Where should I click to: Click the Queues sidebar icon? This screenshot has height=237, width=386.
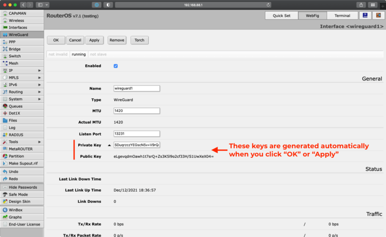[x=5, y=106]
